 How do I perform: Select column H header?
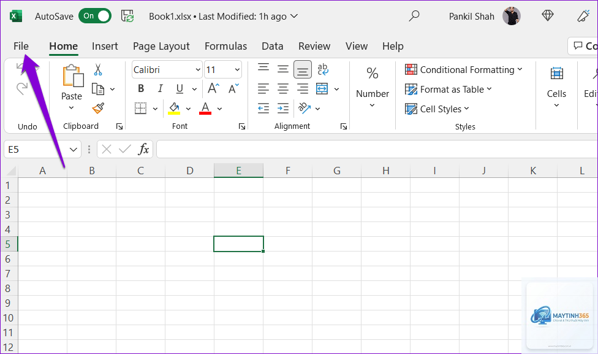point(386,171)
